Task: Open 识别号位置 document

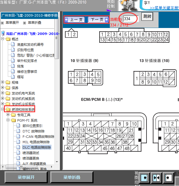Action: click(x=25, y=50)
